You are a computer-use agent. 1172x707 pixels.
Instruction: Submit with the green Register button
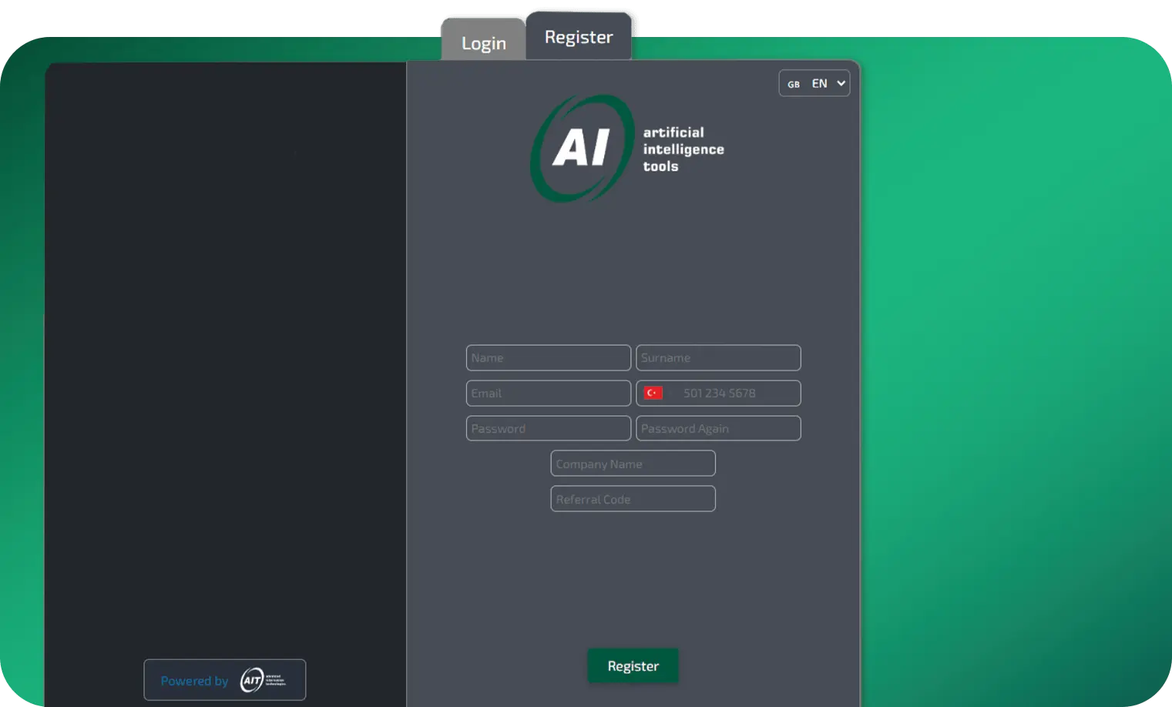tap(633, 666)
